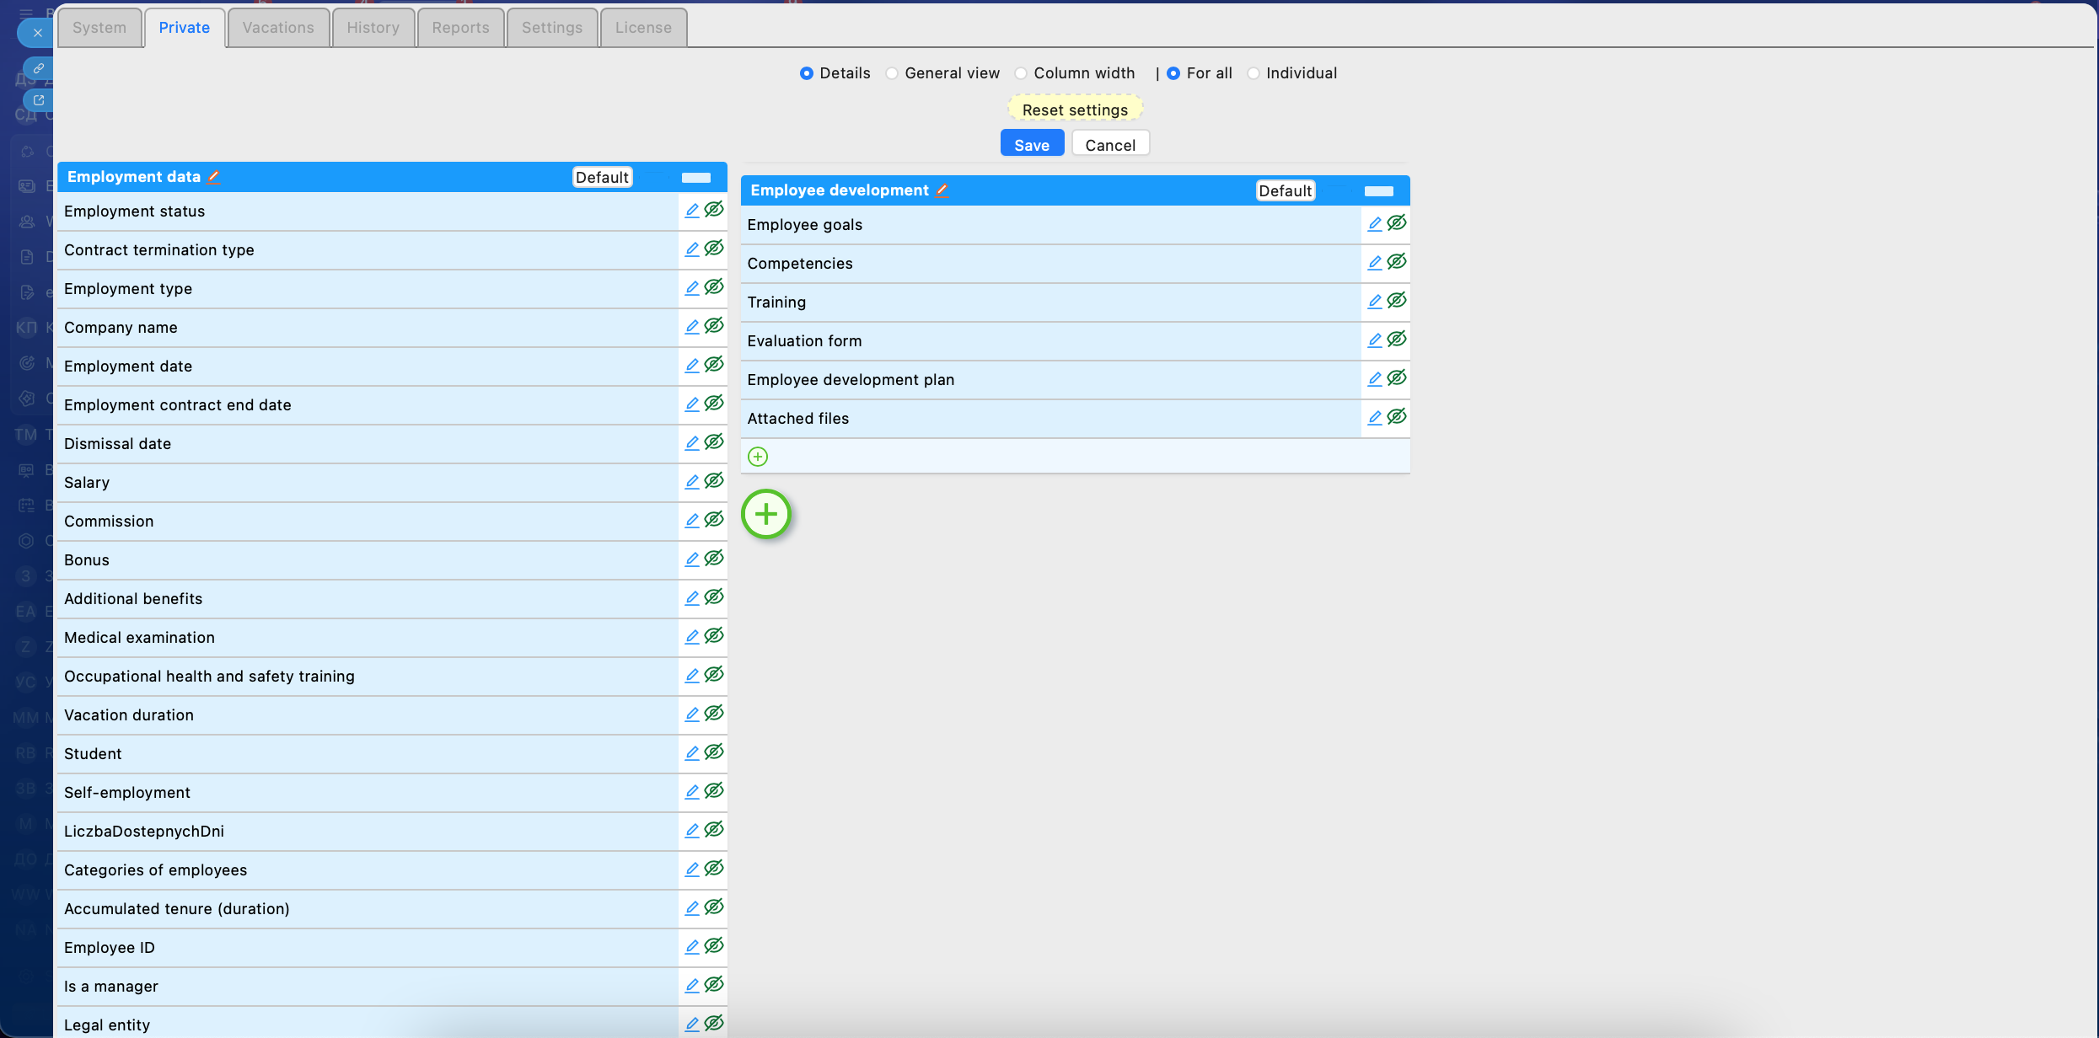The image size is (2099, 1038).
Task: Select the Column width radio option
Action: coord(1021,73)
